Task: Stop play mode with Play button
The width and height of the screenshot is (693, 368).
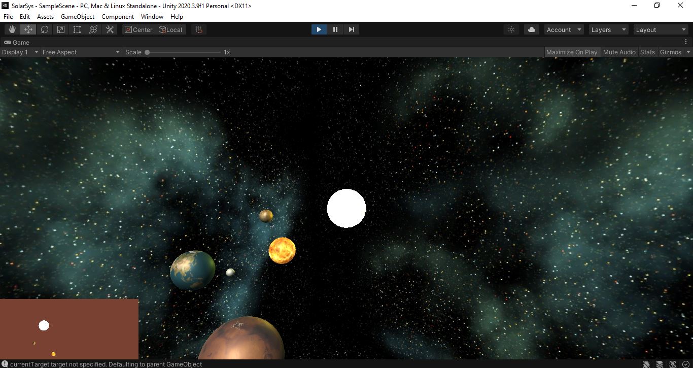Action: point(319,29)
